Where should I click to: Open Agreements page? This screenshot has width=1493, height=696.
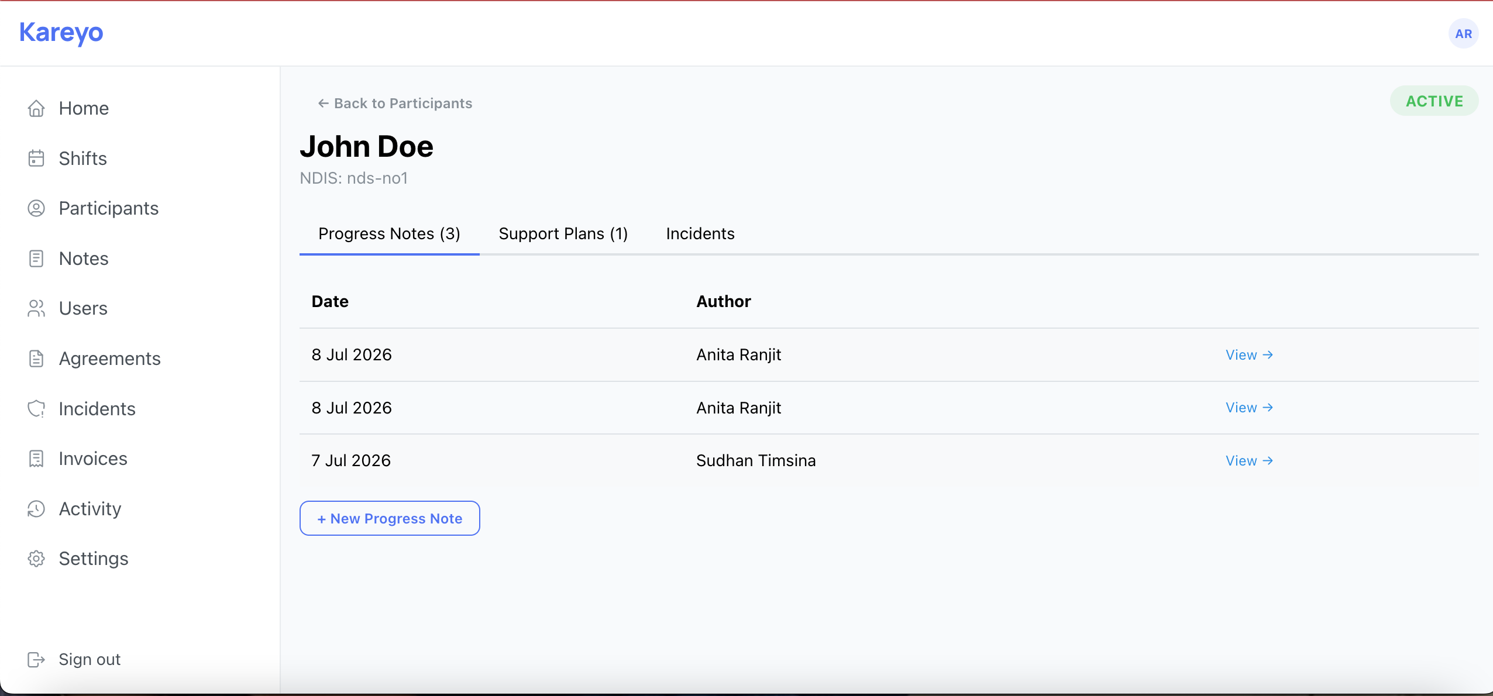(109, 359)
